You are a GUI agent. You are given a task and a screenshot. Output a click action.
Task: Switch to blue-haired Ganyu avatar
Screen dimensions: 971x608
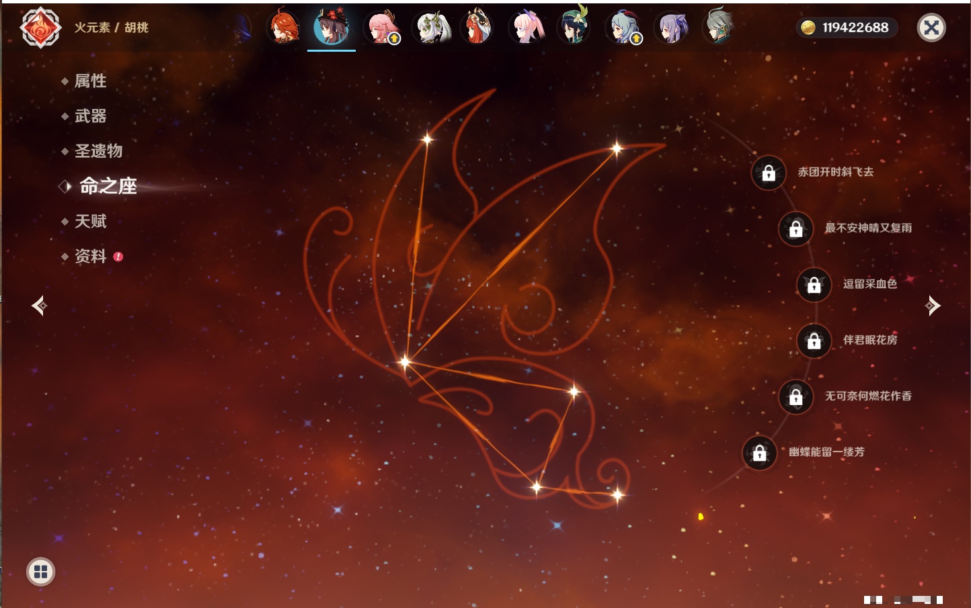623,28
